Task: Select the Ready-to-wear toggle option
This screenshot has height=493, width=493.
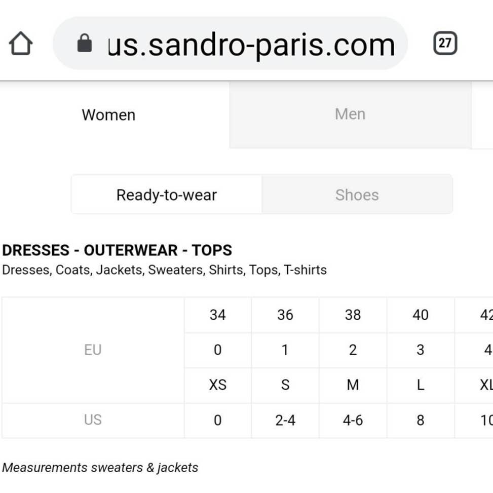Action: (167, 195)
